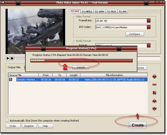
Task: Play the video preview
Action: coord(8,58)
